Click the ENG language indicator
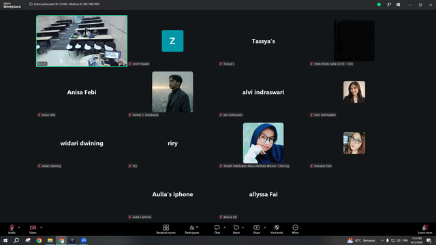Image resolution: width=436 pixels, height=245 pixels. 405,240
